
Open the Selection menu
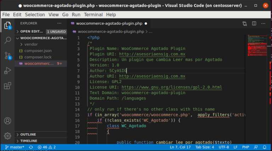pyautogui.click(x=35, y=15)
